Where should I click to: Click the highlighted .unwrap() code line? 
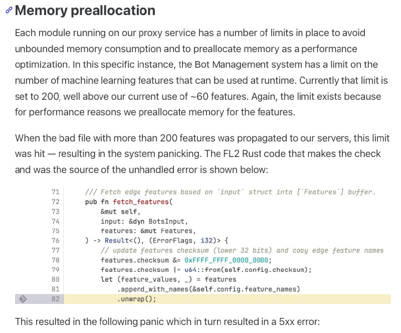(x=137, y=299)
